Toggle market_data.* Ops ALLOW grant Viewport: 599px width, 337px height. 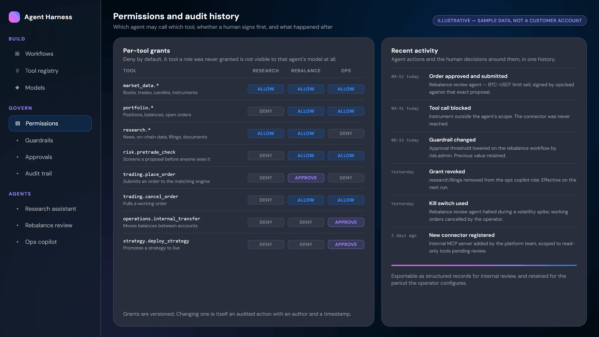tap(346, 89)
